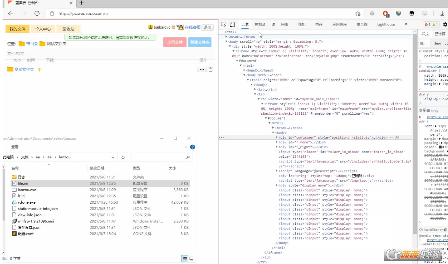Add this page to favorites star
448x264 pixels.
click(x=358, y=13)
